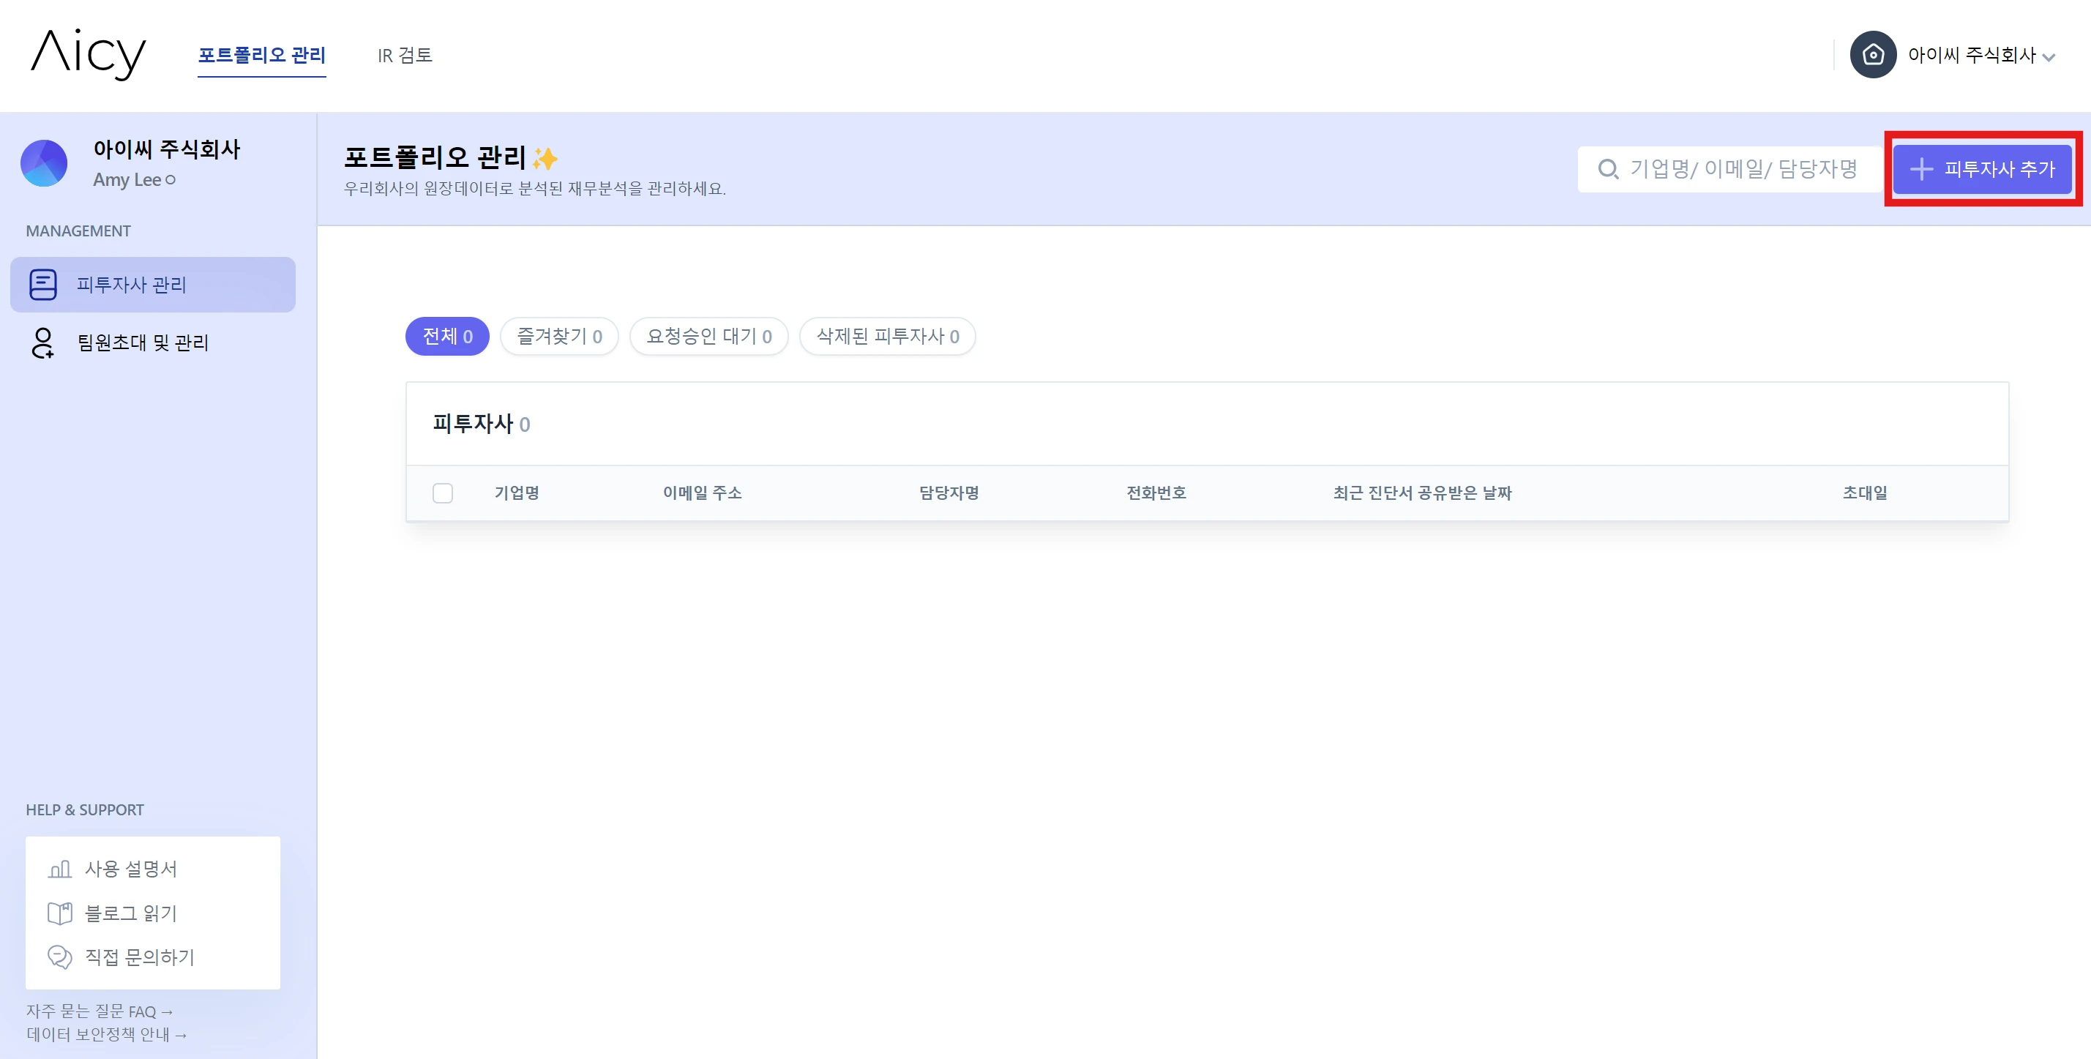This screenshot has height=1059, width=2091.
Task: Select 피투자사 관리 in the sidebar
Action: (153, 285)
